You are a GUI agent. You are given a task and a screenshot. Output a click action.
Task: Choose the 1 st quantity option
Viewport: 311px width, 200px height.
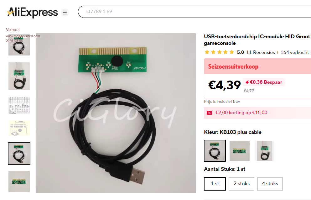point(215,184)
